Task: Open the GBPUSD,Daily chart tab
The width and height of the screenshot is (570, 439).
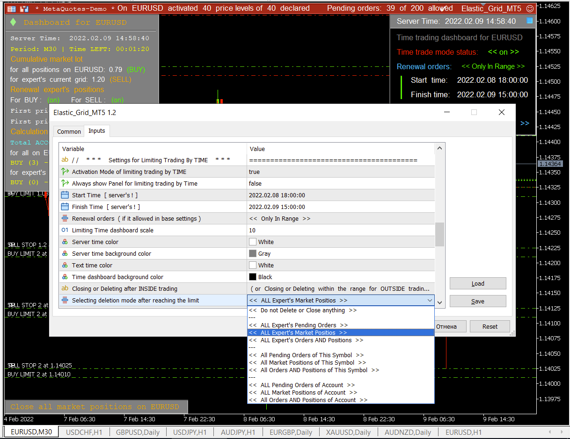Action: click(138, 432)
